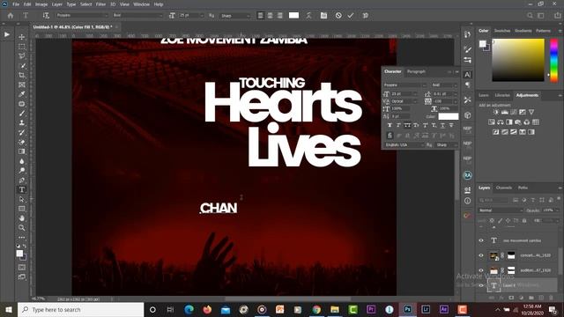This screenshot has height=317, width=564.
Task: Select the Brush tool
Action: click(22, 114)
